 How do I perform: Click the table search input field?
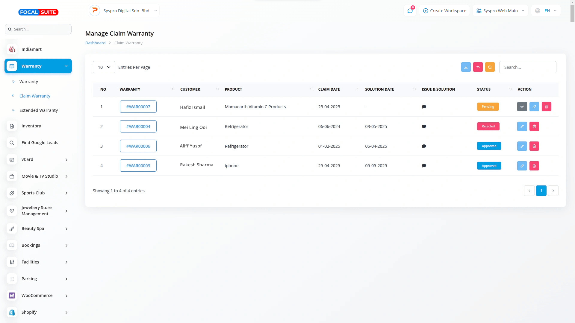pos(527,67)
